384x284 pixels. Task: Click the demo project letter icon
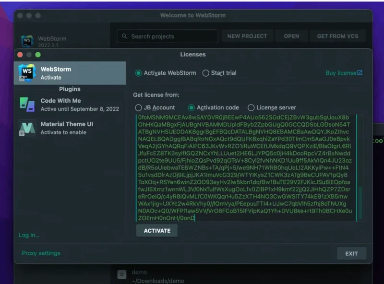click(122, 274)
